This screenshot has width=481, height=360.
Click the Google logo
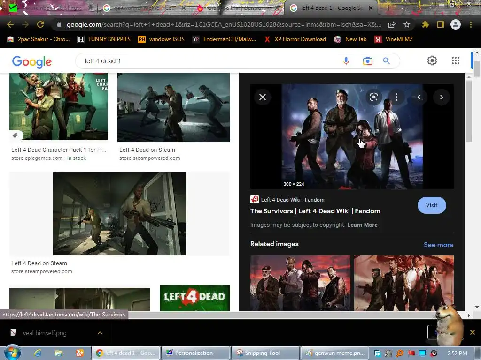pyautogui.click(x=32, y=61)
